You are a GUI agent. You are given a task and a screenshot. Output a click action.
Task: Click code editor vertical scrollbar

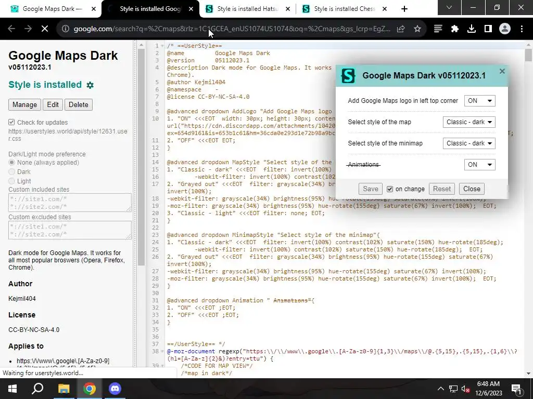[528, 55]
